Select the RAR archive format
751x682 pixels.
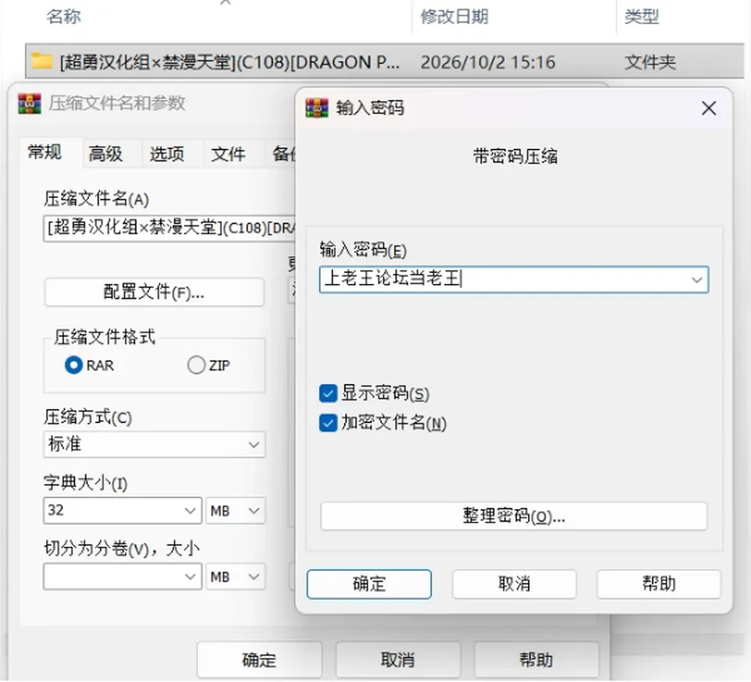pyautogui.click(x=74, y=365)
